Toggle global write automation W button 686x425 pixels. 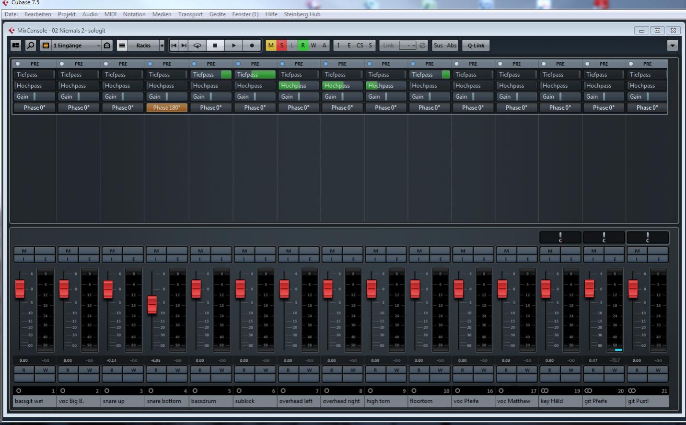313,46
